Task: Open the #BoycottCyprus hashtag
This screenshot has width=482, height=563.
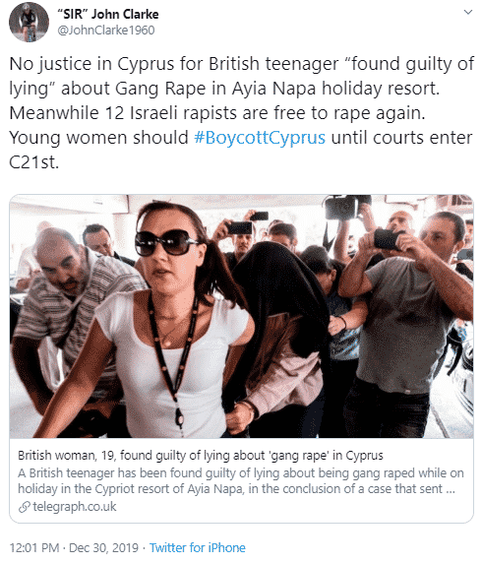Action: click(x=260, y=138)
